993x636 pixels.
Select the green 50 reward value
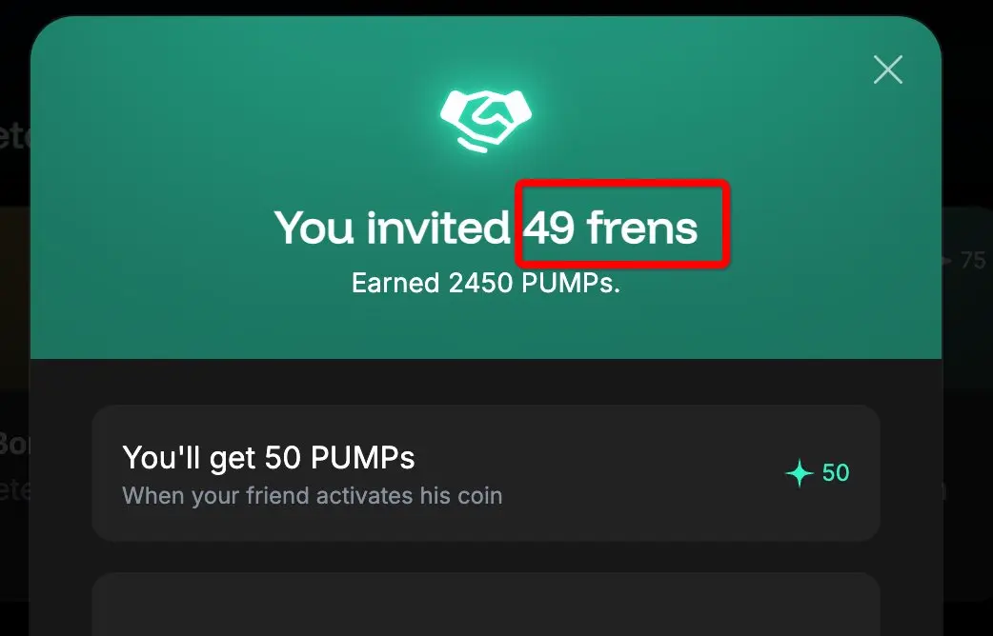tap(836, 473)
